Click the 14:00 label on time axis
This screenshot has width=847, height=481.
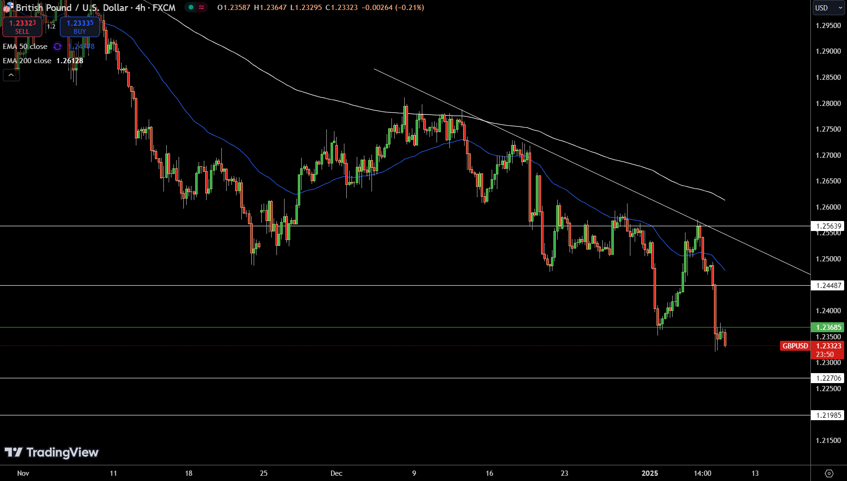pyautogui.click(x=703, y=473)
